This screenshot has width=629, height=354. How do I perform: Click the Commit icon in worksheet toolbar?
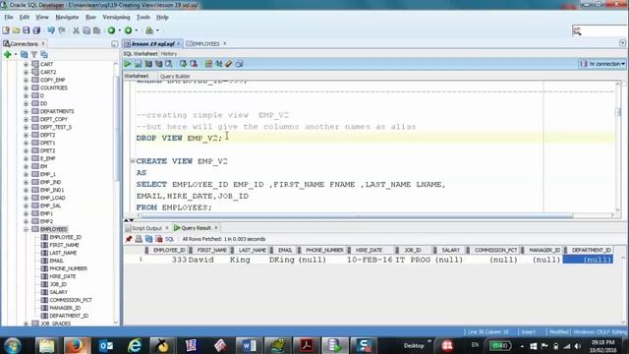pyautogui.click(x=184, y=64)
